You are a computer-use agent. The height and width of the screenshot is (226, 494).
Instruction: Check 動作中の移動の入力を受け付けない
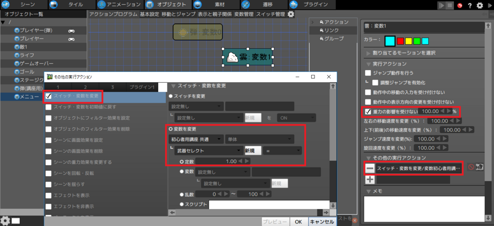click(x=368, y=92)
